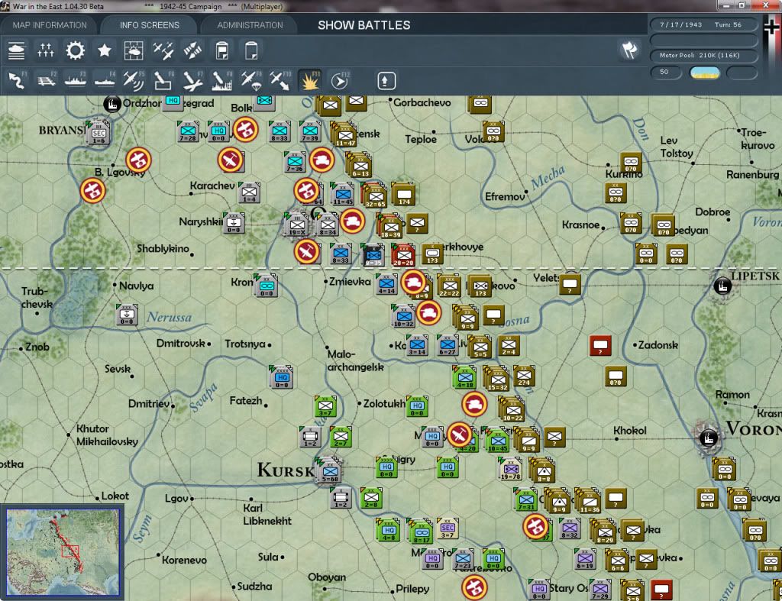Screen dimensions: 782x601
Task: Click the gear icon in Info Screens row
Action: [76, 51]
